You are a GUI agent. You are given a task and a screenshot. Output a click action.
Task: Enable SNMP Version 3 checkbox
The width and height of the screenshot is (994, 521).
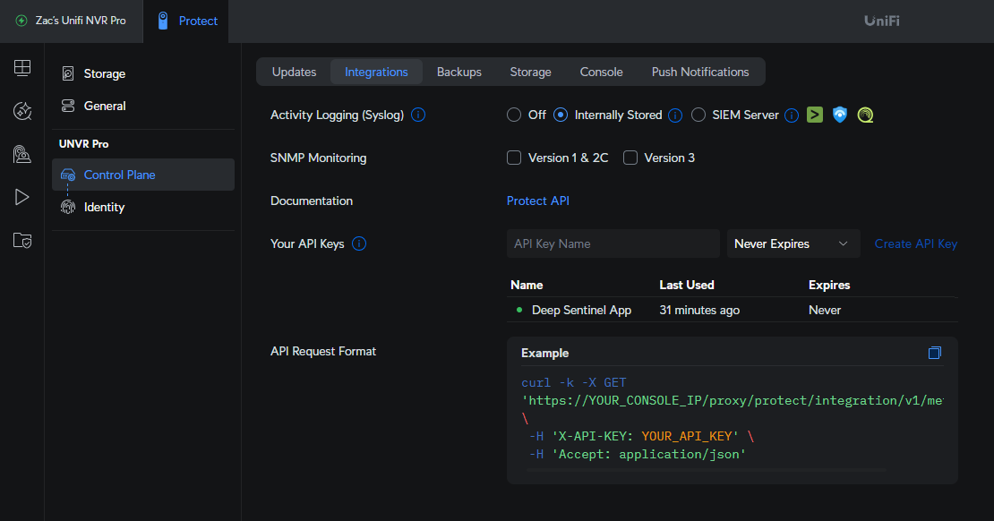pyautogui.click(x=630, y=158)
